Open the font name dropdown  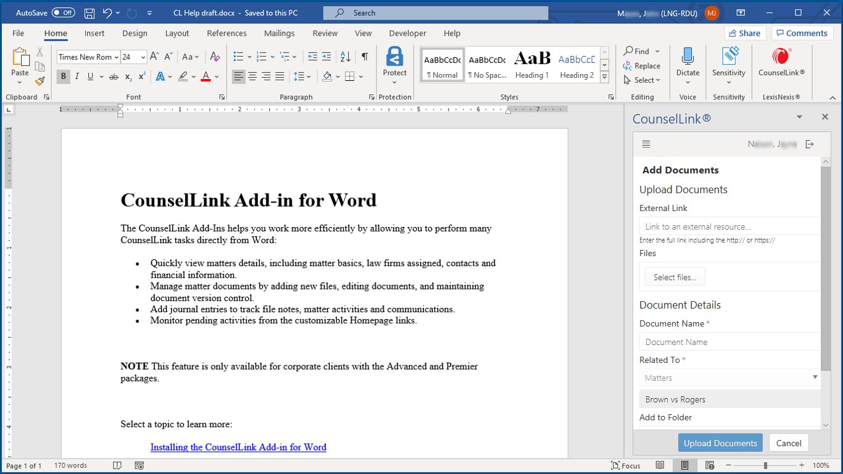[x=117, y=57]
